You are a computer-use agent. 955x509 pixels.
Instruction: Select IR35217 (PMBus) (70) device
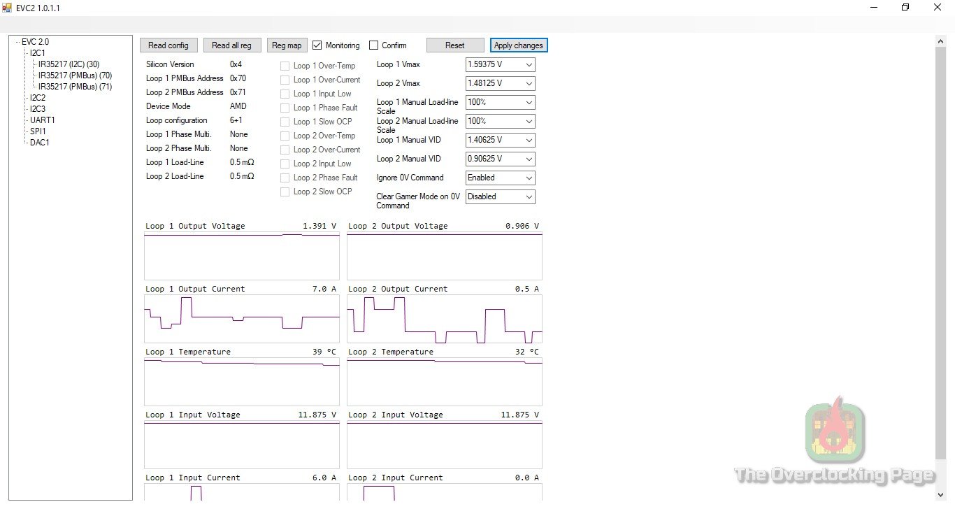[75, 76]
